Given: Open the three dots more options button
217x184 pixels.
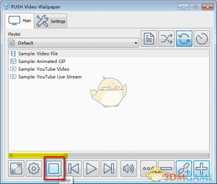Looking at the screenshot, I should point(149,169).
